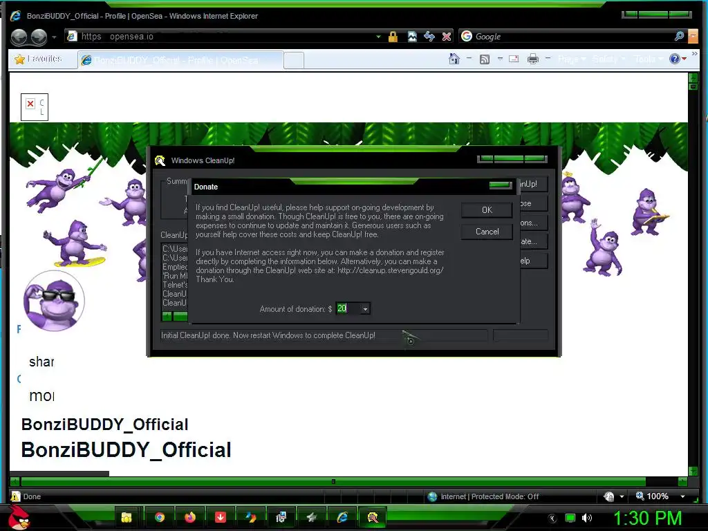Image resolution: width=708 pixels, height=531 pixels.
Task: Run search with the magnifier icon
Action: [679, 36]
